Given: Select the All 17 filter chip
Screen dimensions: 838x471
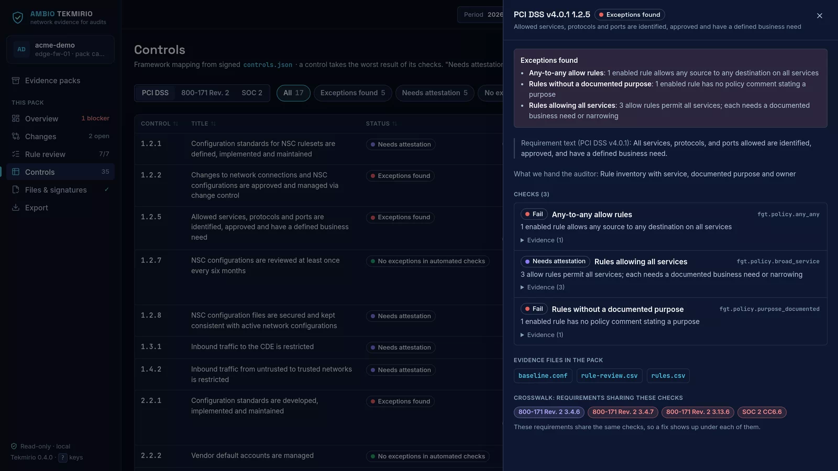Looking at the screenshot, I should pos(293,93).
